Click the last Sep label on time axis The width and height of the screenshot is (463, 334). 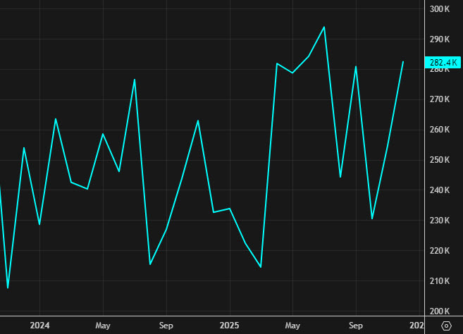[x=356, y=326]
